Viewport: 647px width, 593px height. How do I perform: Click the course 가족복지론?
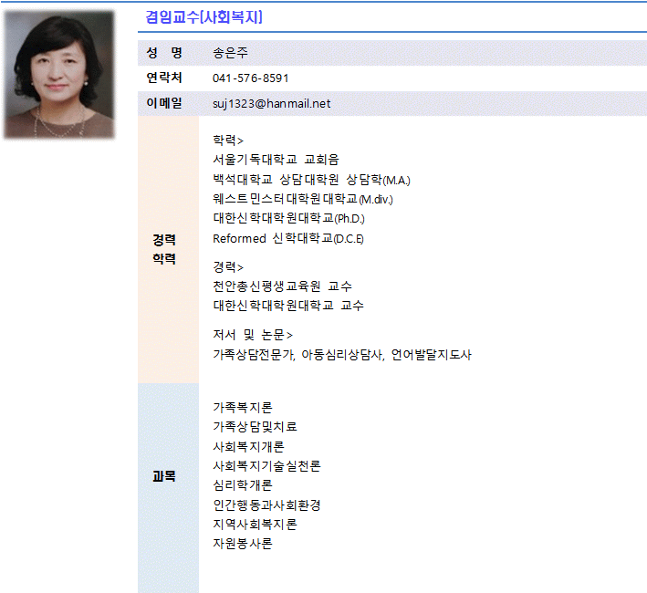[x=243, y=408]
